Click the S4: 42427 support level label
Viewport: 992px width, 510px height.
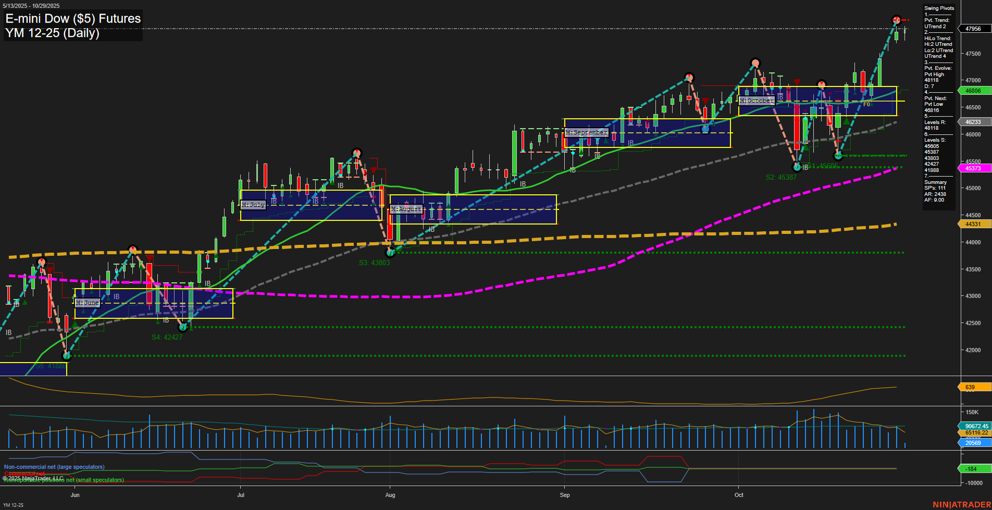pyautogui.click(x=167, y=337)
